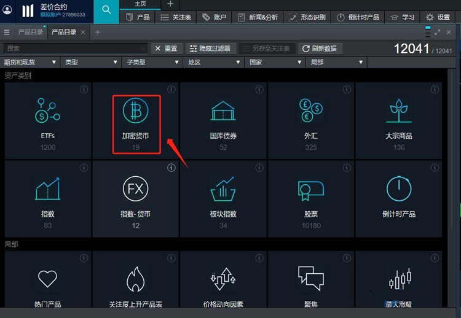
Task: Close the product catalog panel
Action: point(449,33)
